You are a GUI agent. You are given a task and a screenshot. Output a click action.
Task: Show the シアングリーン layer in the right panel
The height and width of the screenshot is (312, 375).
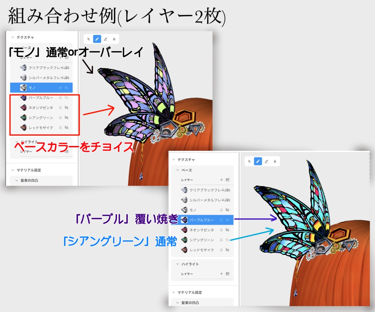pos(228,240)
